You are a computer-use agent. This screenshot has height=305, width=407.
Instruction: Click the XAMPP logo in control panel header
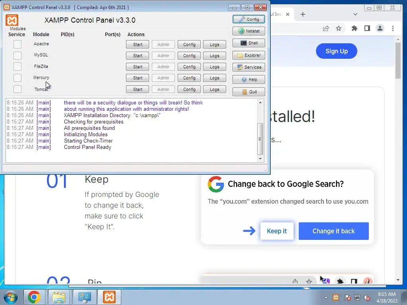click(x=12, y=20)
